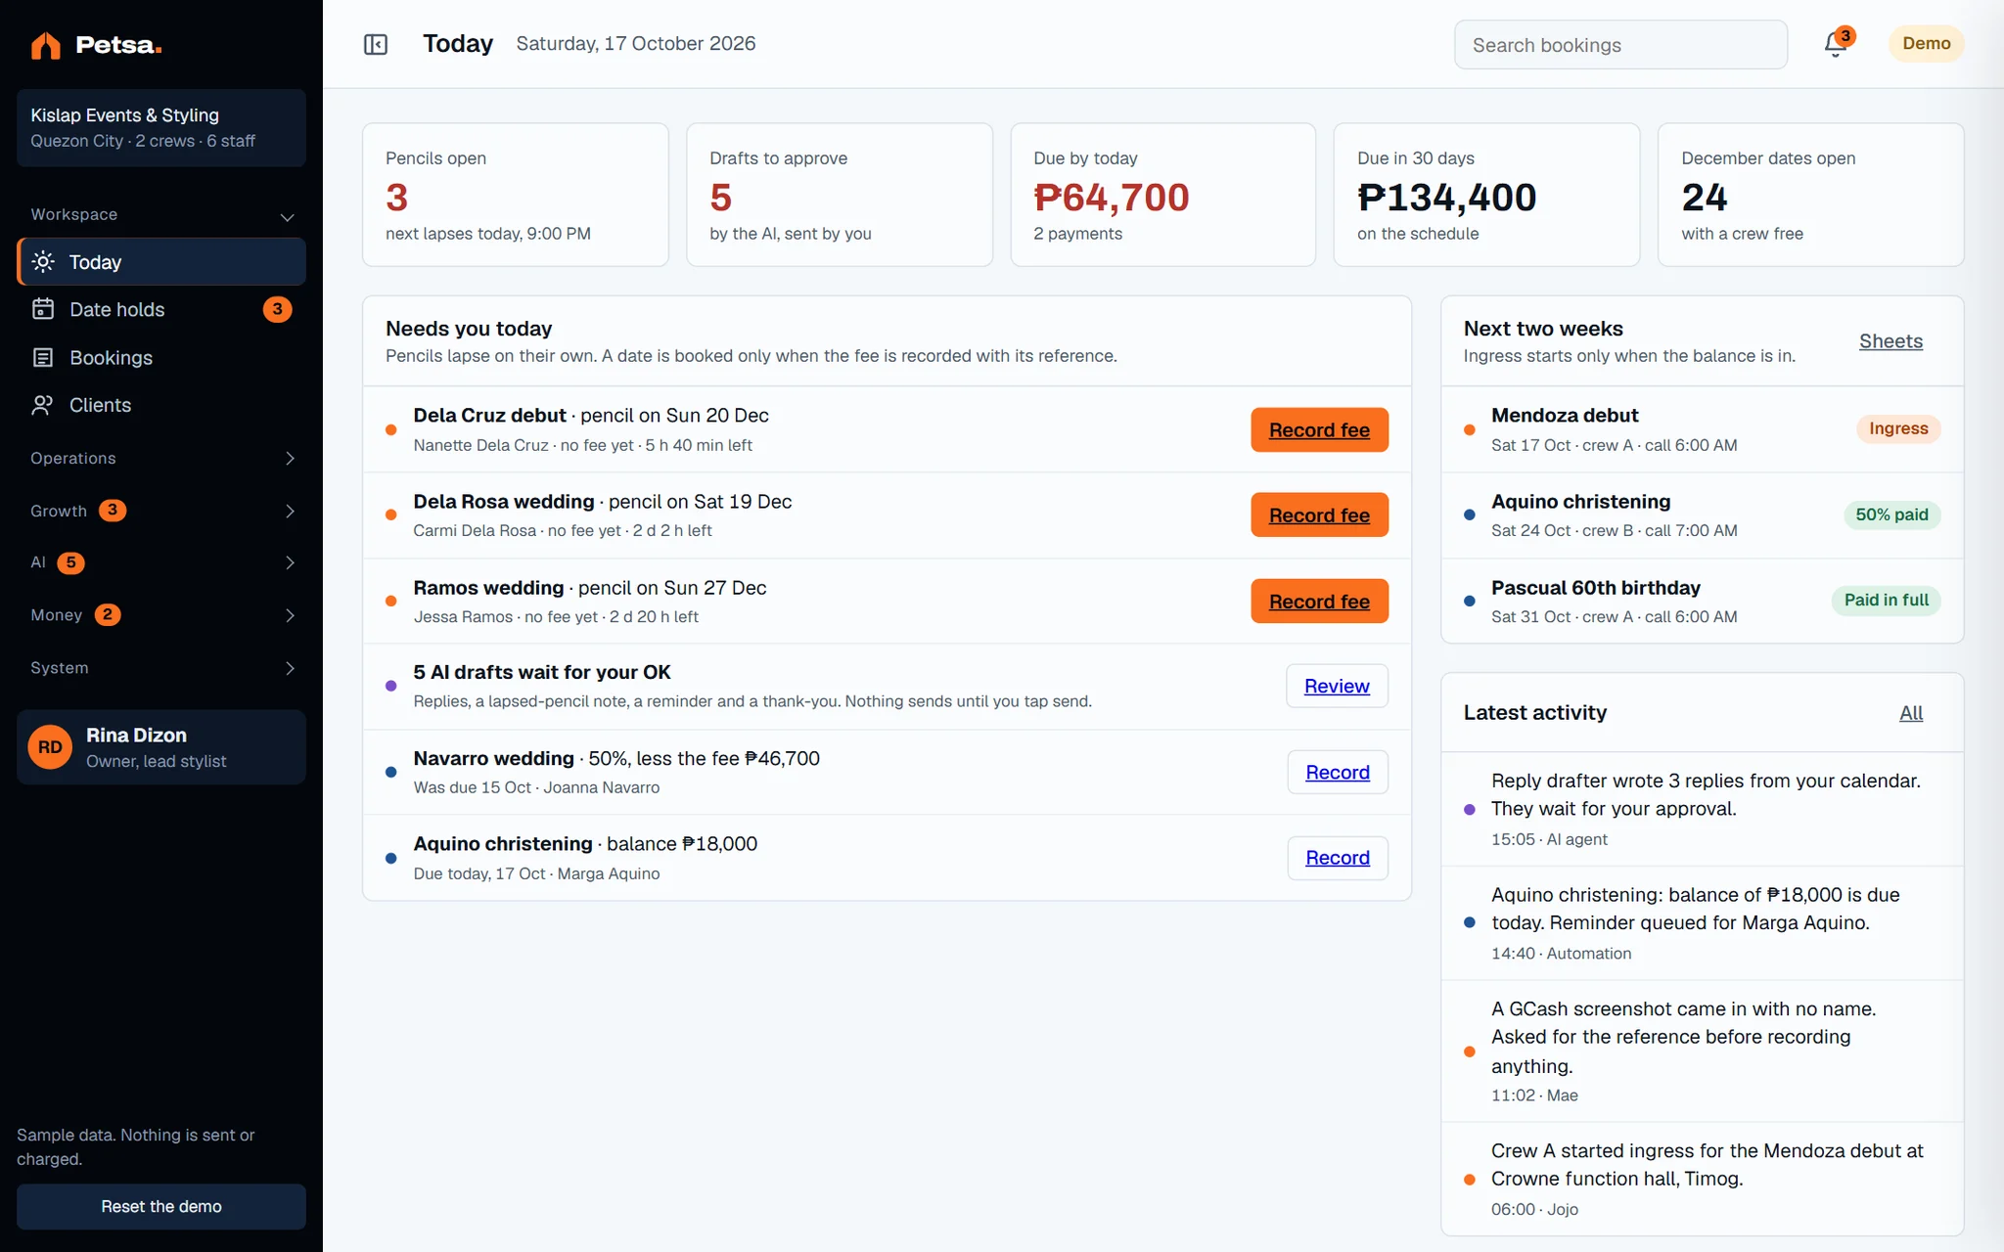The width and height of the screenshot is (2004, 1252).
Task: Record fee for Dela Rosa wedding
Action: [x=1319, y=514]
